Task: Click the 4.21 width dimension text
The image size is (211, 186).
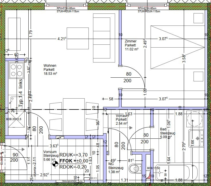Action: click(x=62, y=39)
